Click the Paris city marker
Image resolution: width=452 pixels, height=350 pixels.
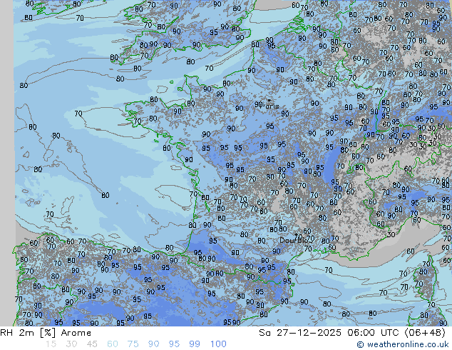point(268,101)
